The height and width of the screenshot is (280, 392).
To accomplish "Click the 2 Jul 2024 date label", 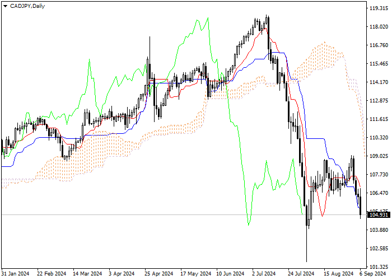I will [264, 274].
